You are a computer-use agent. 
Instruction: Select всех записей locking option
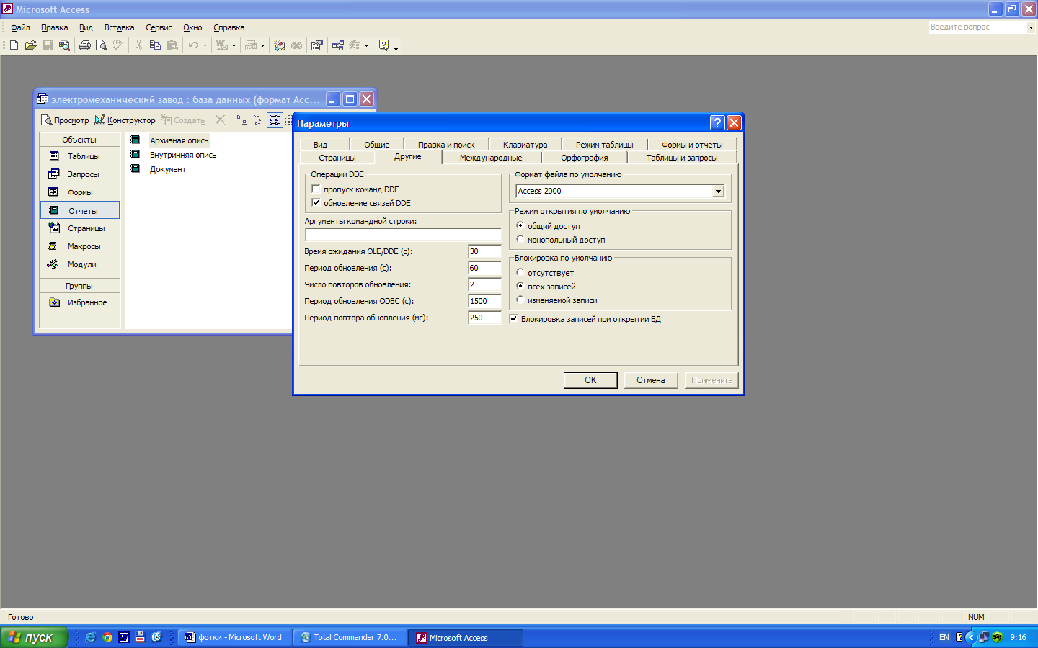[520, 286]
